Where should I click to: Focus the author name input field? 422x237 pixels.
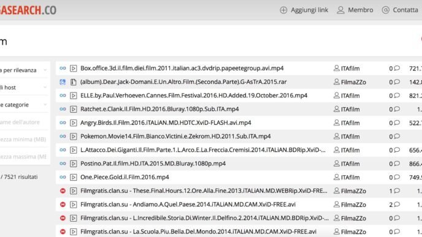[x=24, y=122]
